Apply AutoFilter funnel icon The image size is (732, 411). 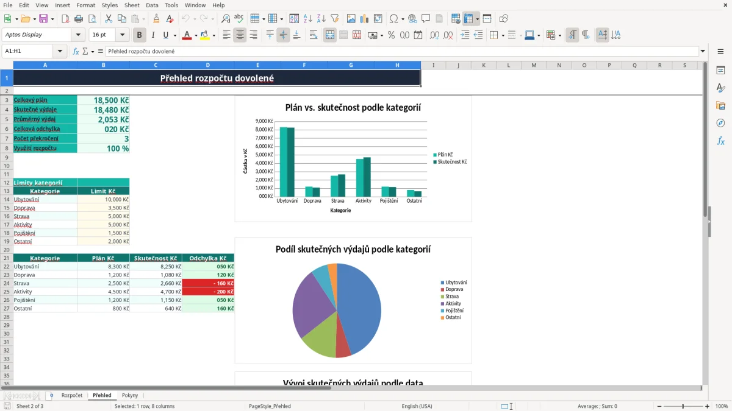coord(335,19)
